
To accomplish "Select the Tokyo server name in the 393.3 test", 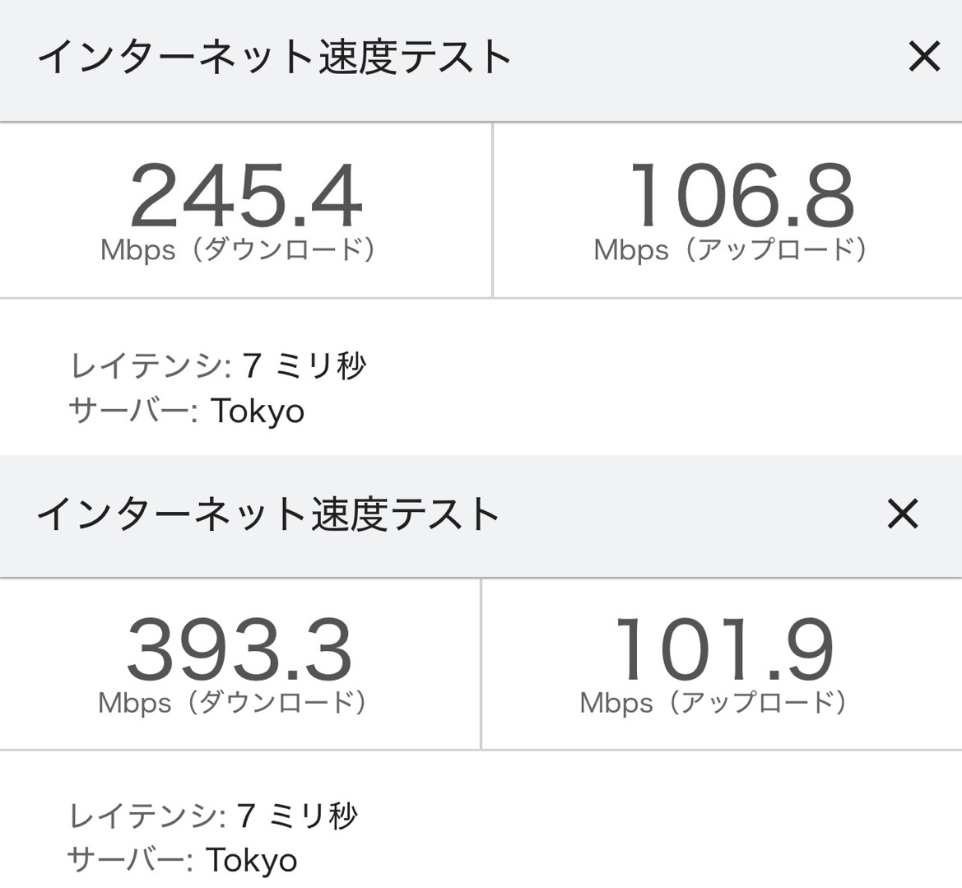I will (x=251, y=860).
